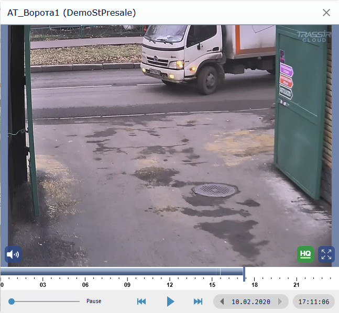Jump to the 06 hour timeline mark
This screenshot has height=313, width=339.
coord(85,280)
